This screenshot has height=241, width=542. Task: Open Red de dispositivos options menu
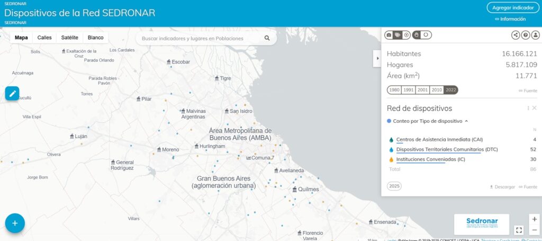pyautogui.click(x=528, y=108)
